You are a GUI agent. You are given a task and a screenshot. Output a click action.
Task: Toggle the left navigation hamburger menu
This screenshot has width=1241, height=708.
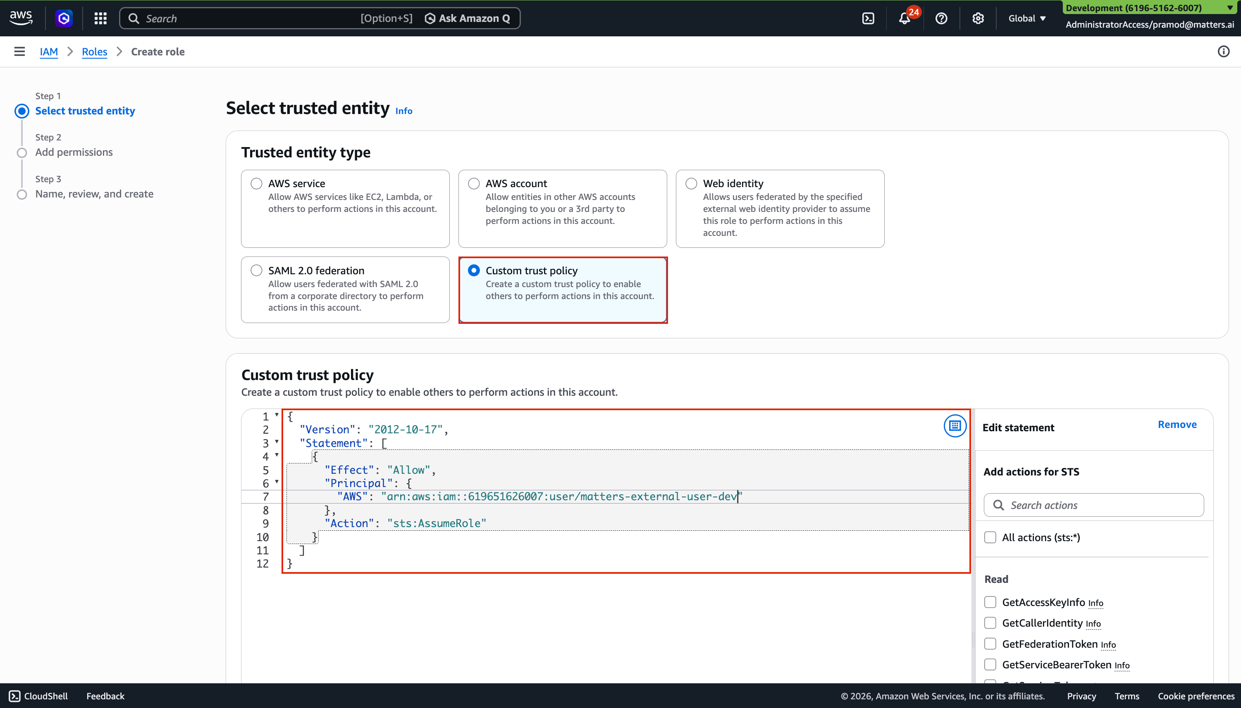click(19, 52)
